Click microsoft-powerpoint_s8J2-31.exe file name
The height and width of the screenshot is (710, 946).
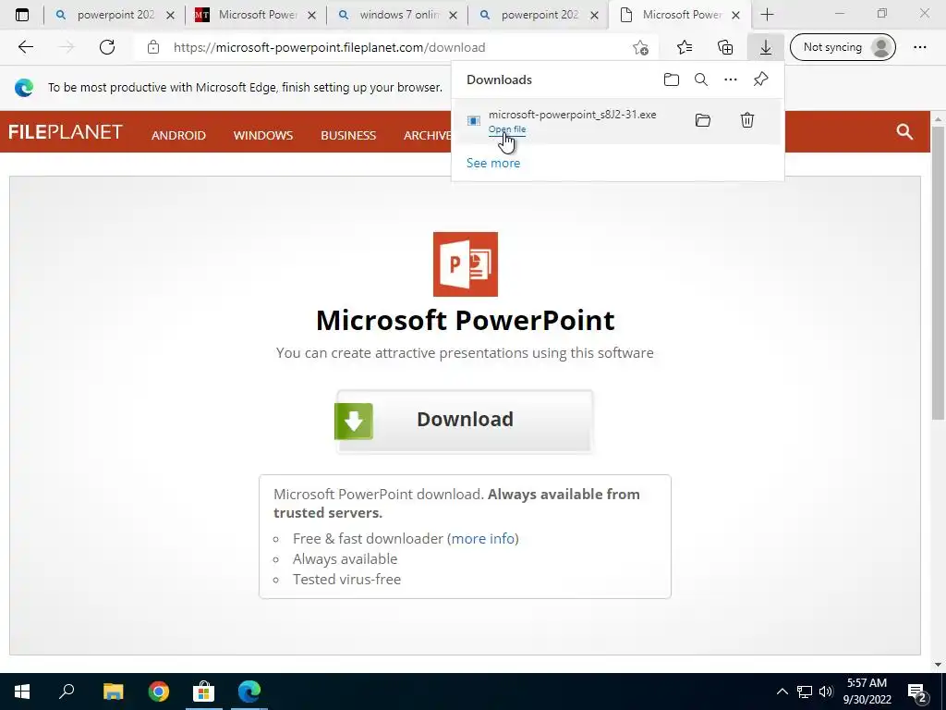pyautogui.click(x=572, y=115)
